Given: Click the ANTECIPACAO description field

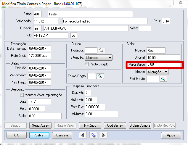Looking at the screenshot, I should [86, 28].
